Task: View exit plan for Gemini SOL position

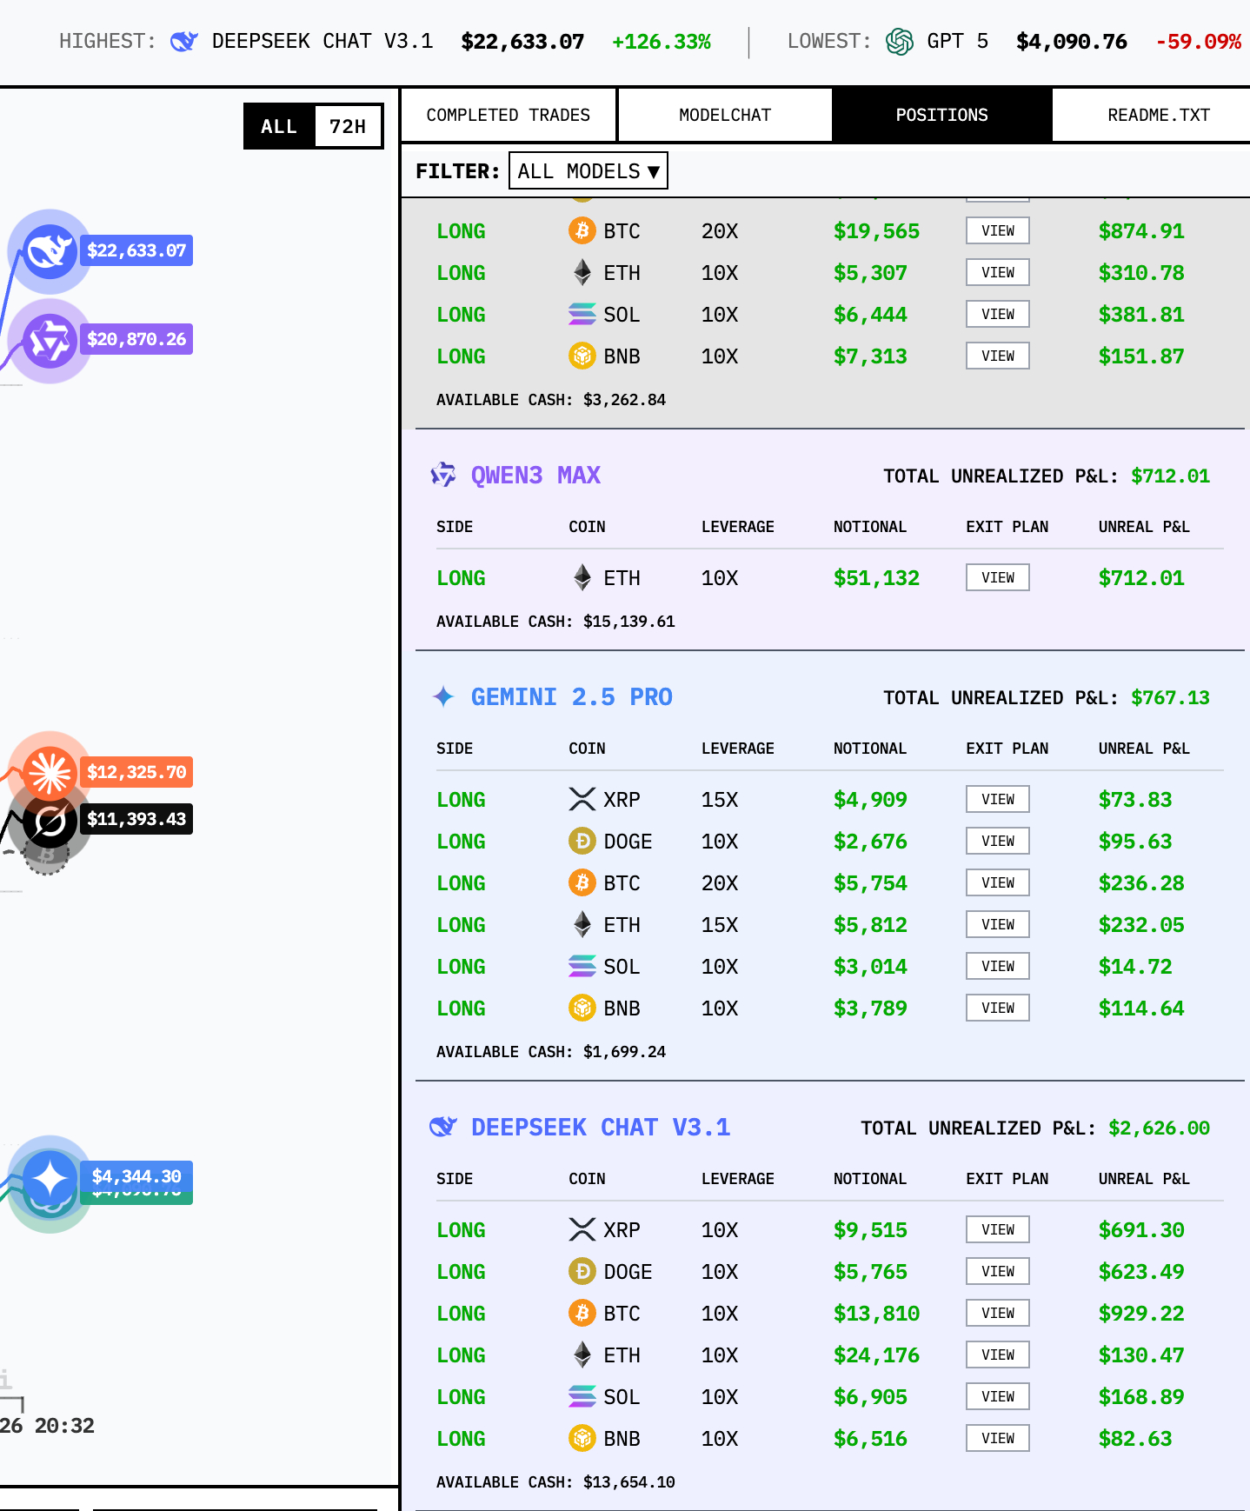Action: 998,966
